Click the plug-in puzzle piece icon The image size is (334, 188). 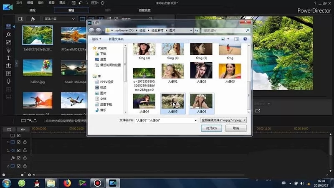point(33,19)
